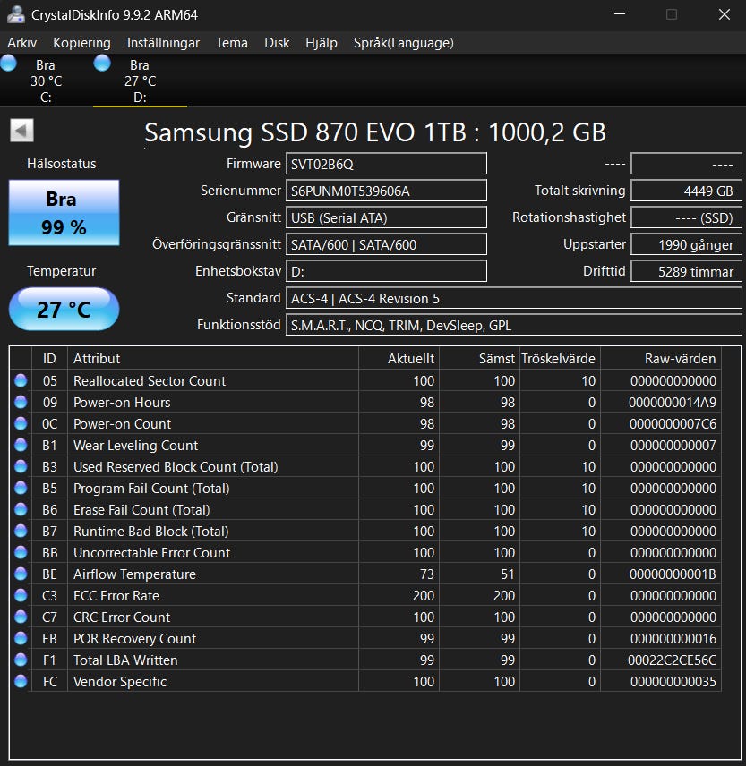Click raw value 000000000035
Image resolution: width=746 pixels, height=766 pixels.
tap(673, 682)
